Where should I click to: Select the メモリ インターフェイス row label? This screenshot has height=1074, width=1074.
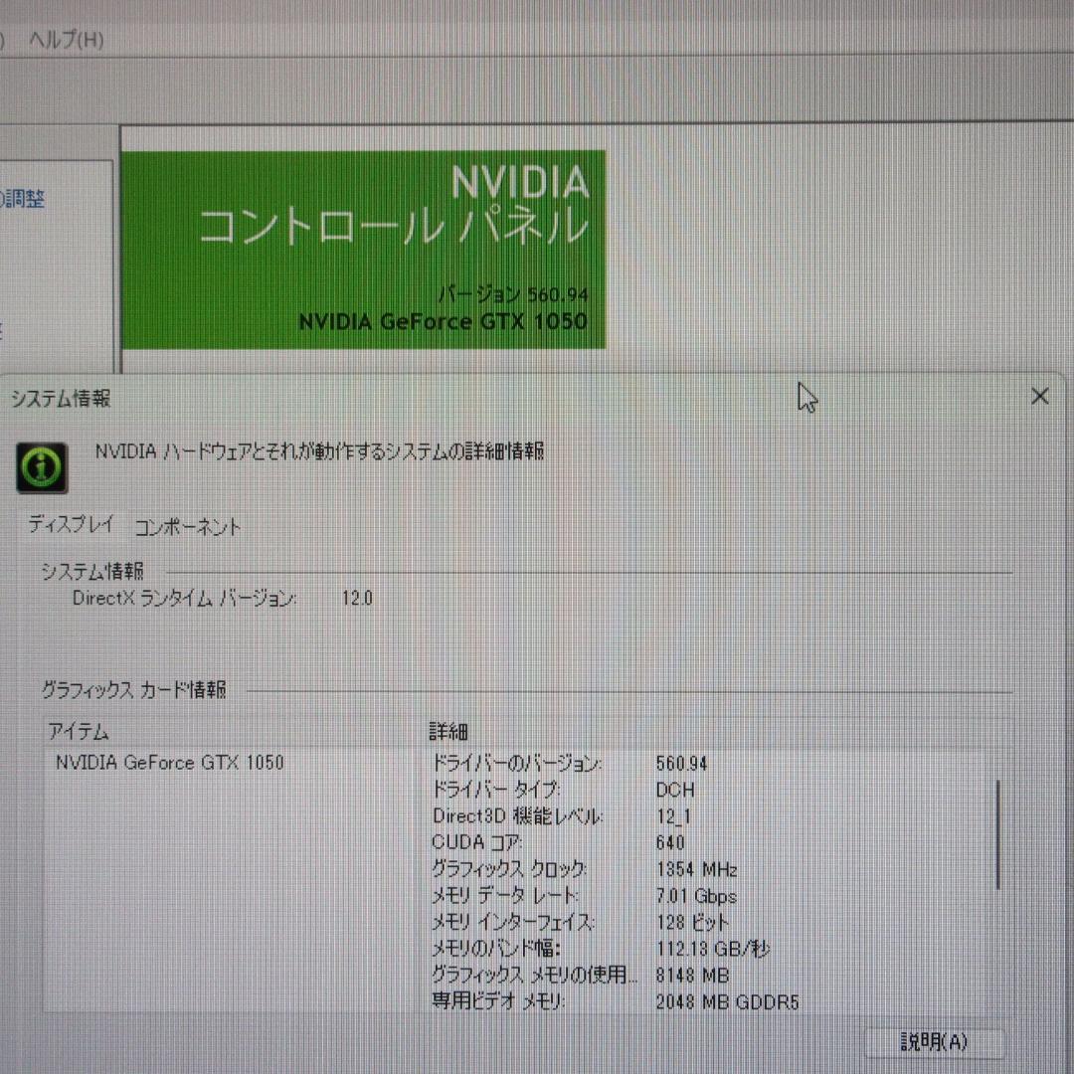point(513,921)
